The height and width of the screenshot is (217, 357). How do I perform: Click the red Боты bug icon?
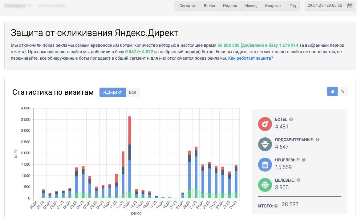coord(265,124)
